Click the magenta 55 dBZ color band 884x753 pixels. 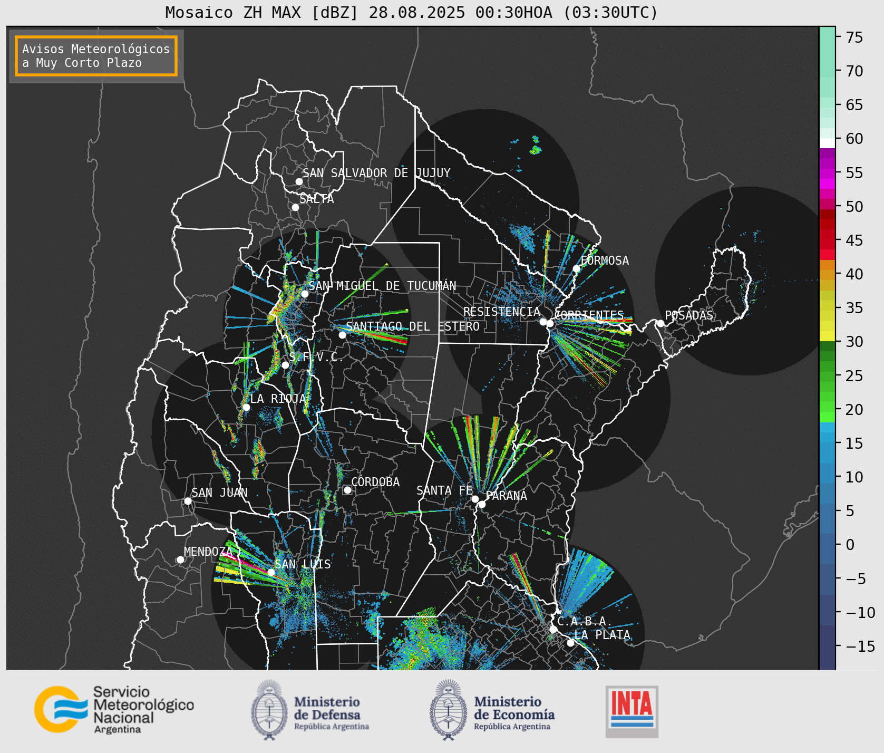(827, 173)
